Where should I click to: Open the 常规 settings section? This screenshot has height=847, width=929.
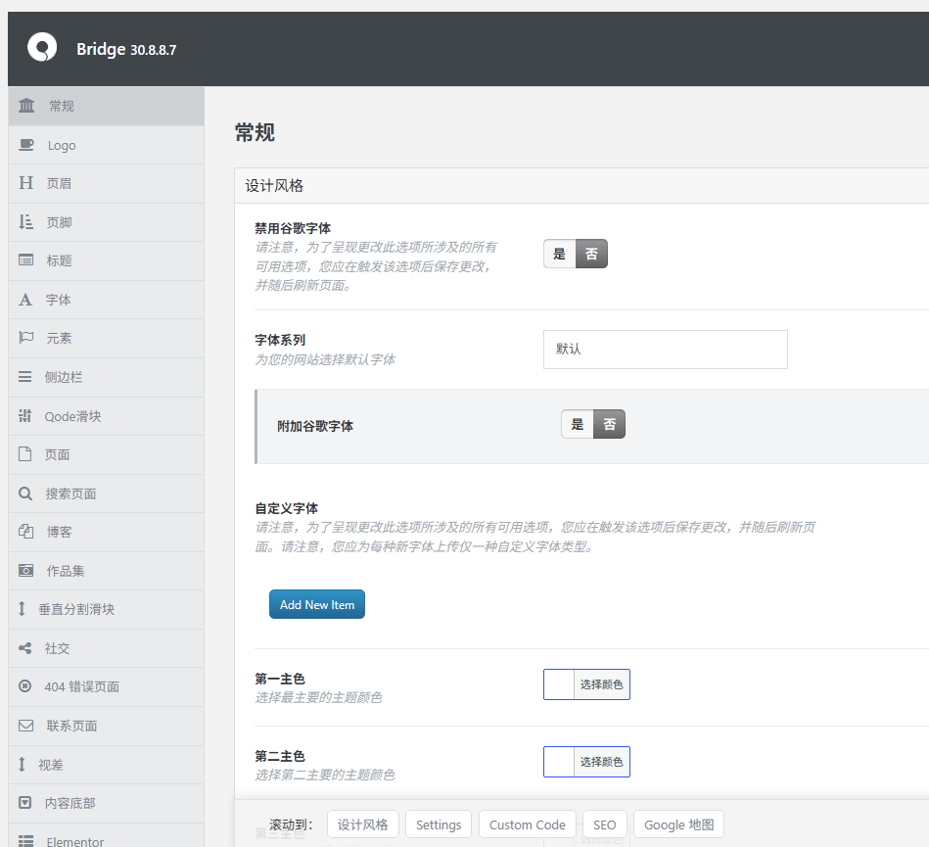pos(107,106)
